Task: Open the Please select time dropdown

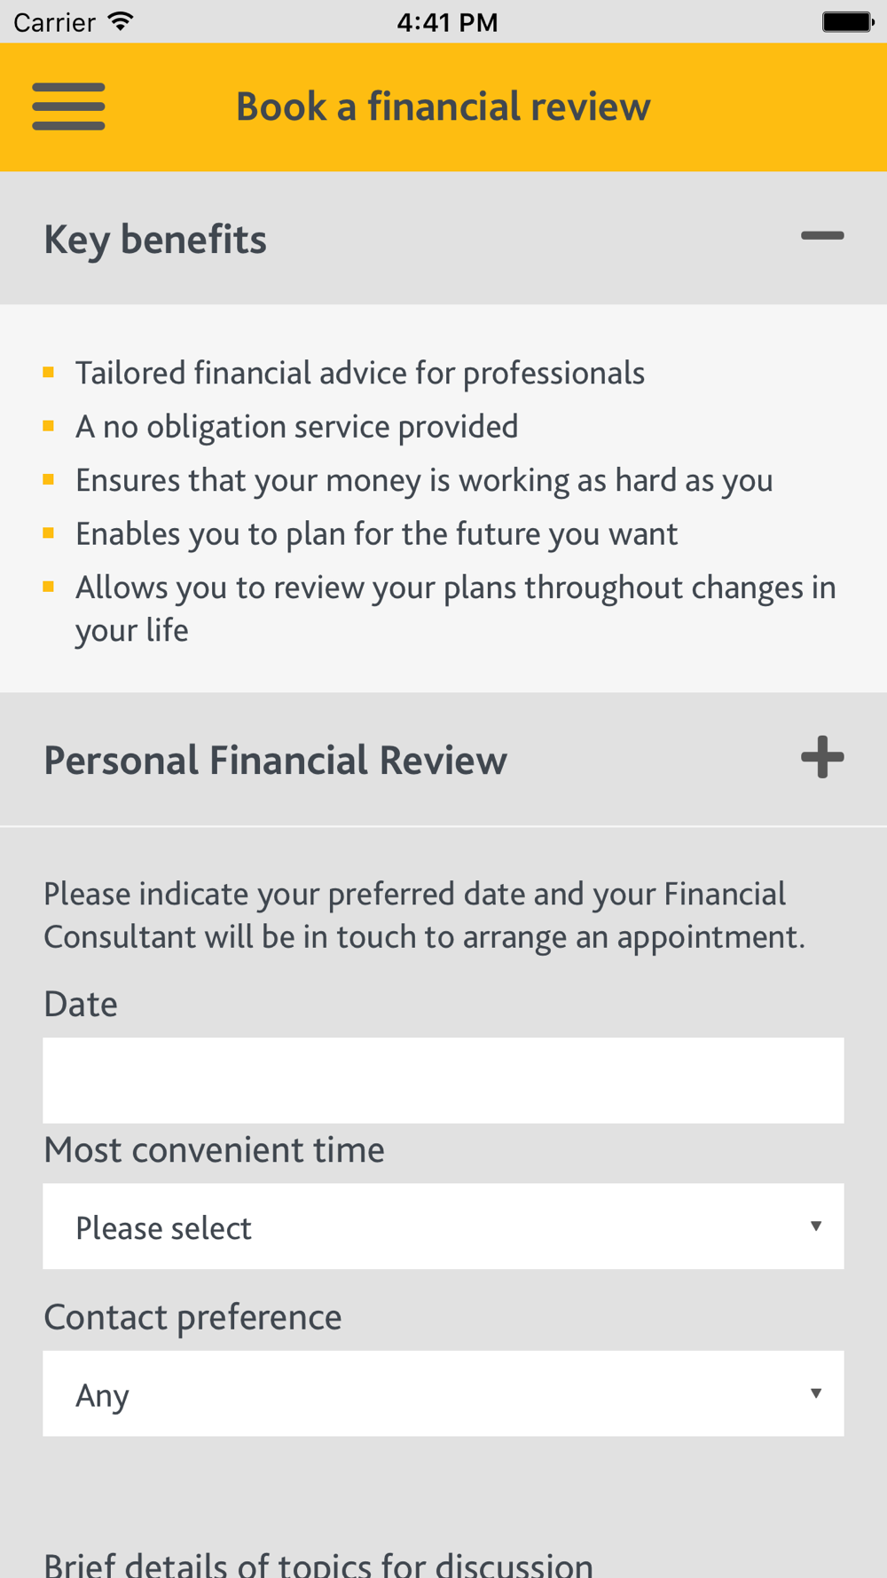Action: pyautogui.click(x=443, y=1227)
